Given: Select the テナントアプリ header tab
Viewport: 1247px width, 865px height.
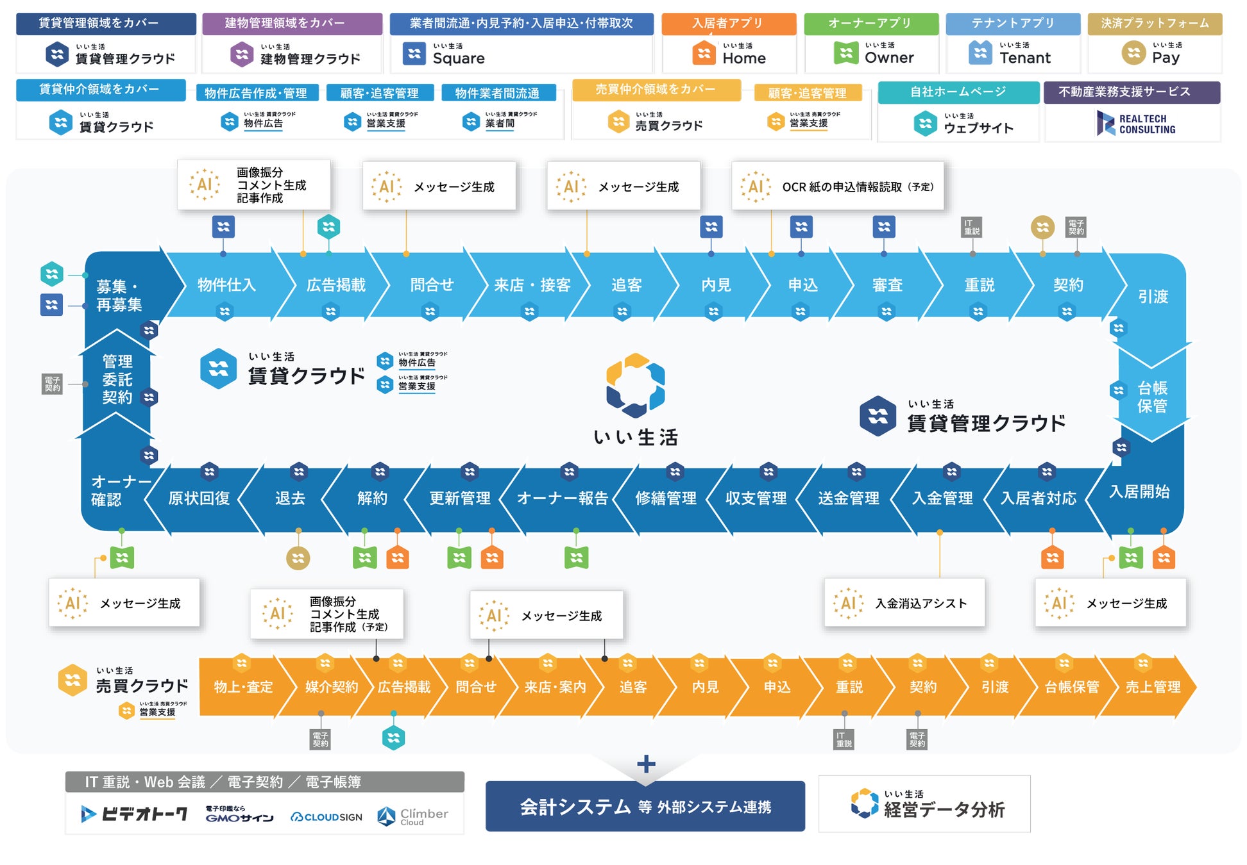Looking at the screenshot, I should coord(1014,24).
